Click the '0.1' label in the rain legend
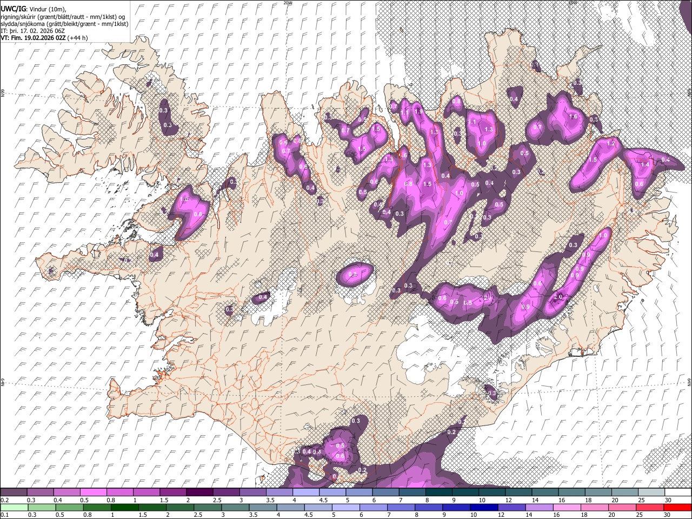This screenshot has height=519, width=692. coord(5,515)
